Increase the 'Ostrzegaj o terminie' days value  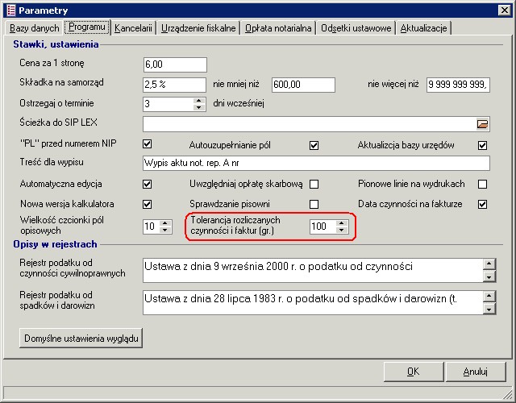199,100
